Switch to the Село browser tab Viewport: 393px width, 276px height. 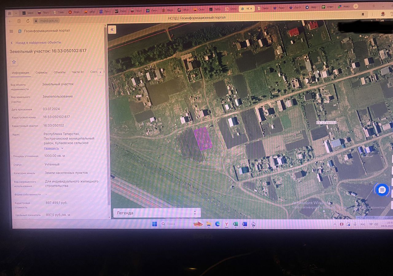199,10
